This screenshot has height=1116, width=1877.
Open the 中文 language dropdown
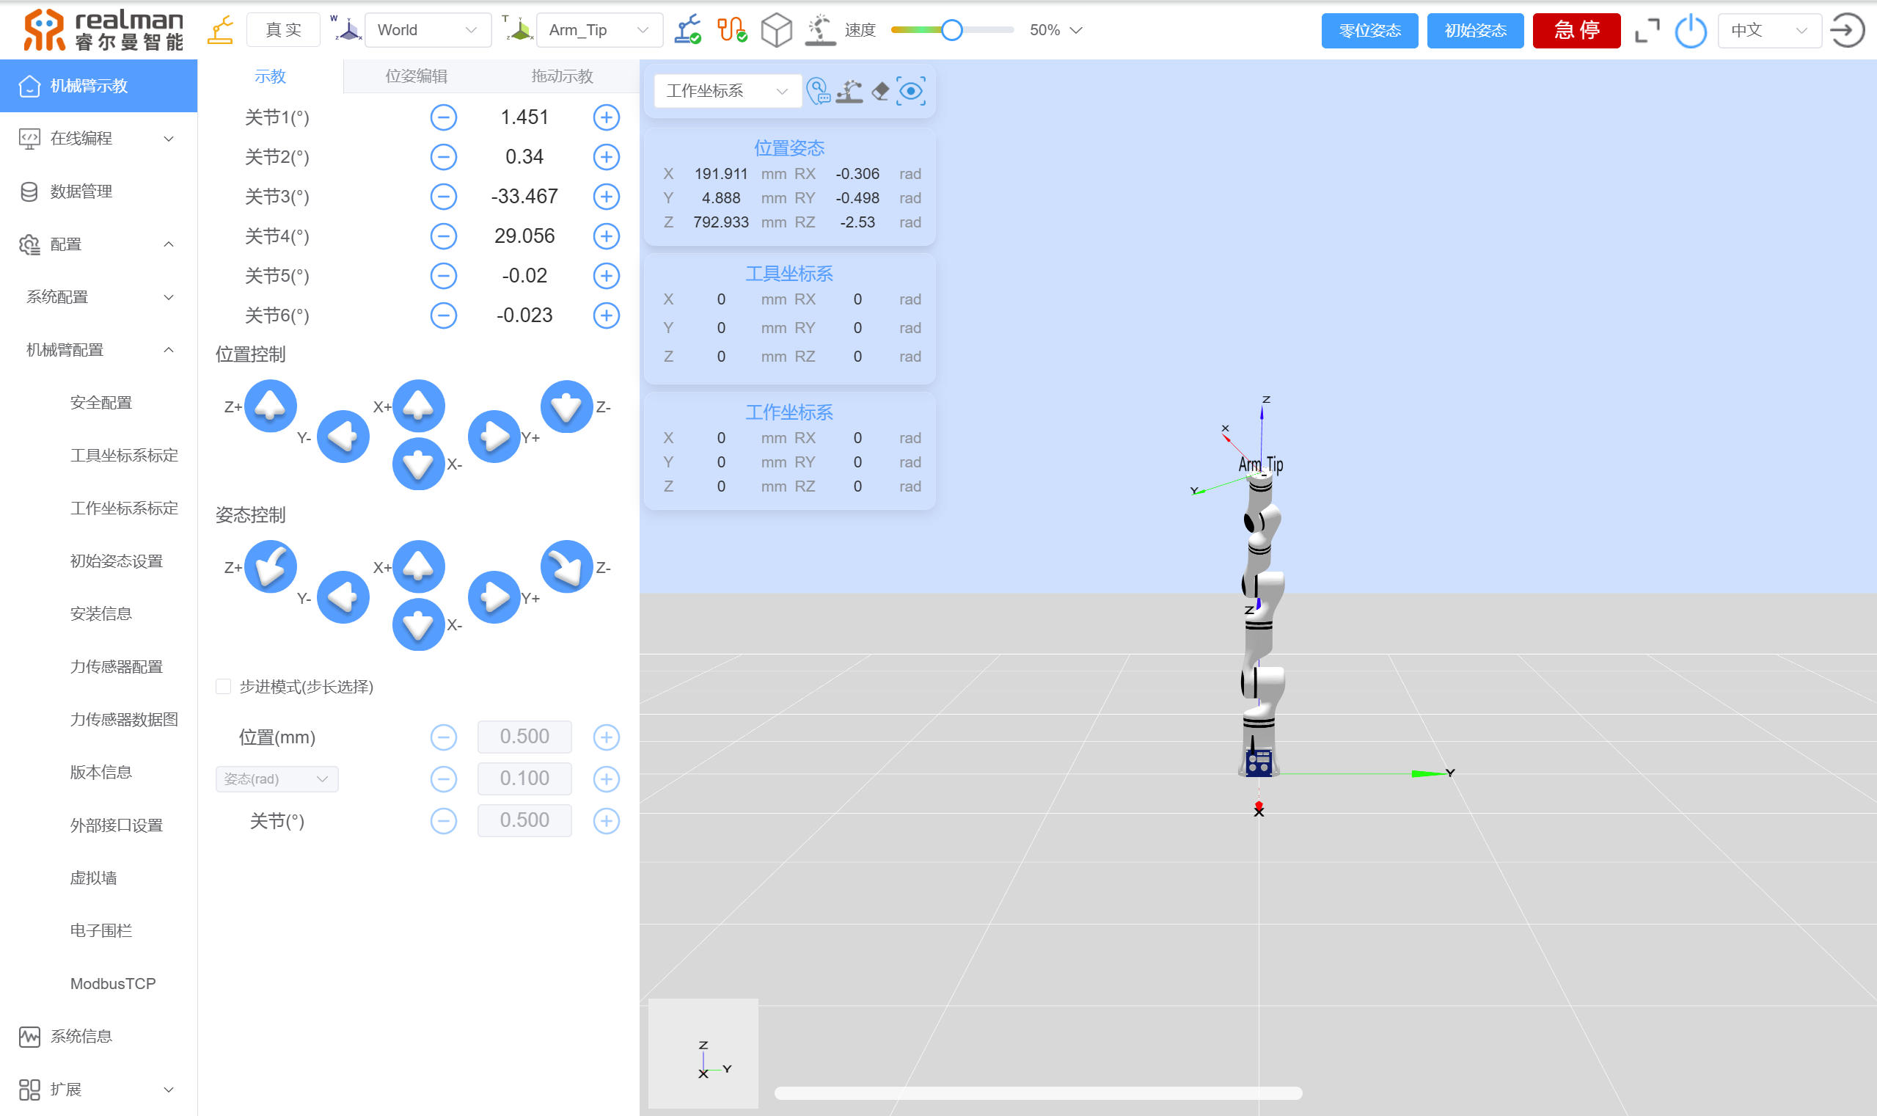[x=1768, y=30]
